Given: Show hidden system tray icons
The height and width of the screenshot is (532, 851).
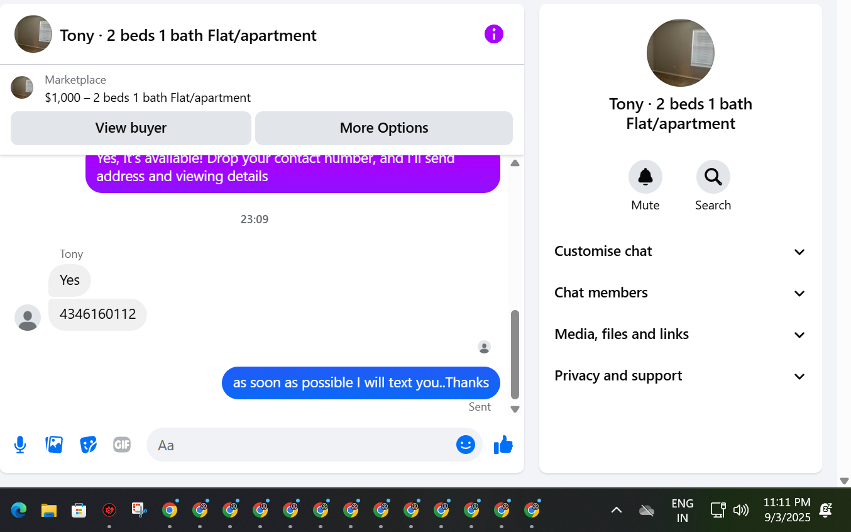Looking at the screenshot, I should click(617, 510).
